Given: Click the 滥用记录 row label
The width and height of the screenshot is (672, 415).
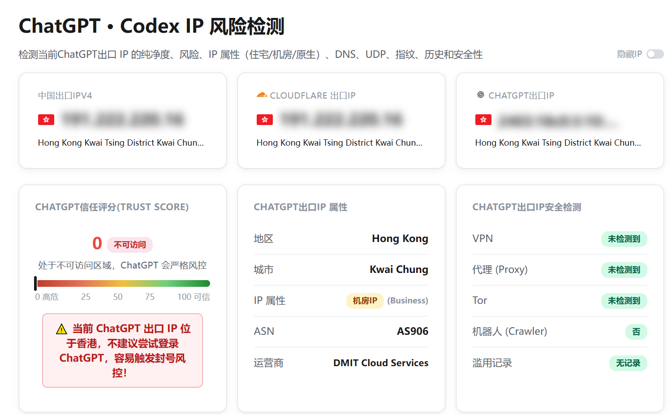Looking at the screenshot, I should tap(492, 363).
